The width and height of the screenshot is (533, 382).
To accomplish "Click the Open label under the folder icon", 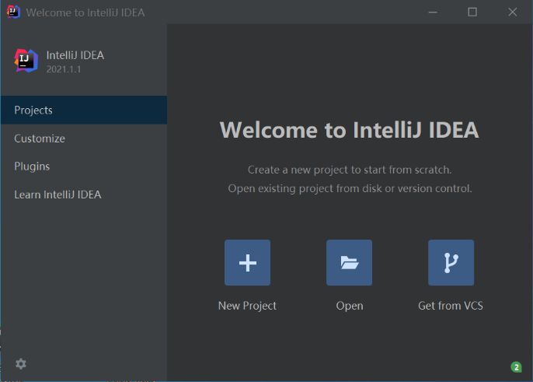I will [x=350, y=306].
